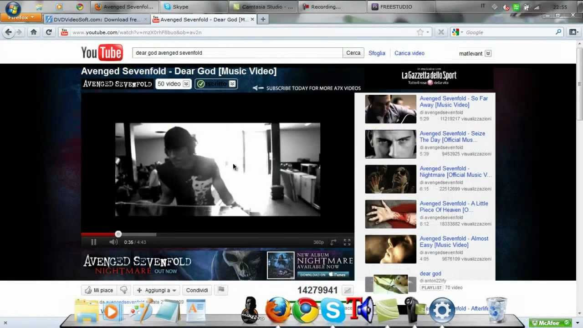
Task: Switch to the DVDVideoSoft.com browser tab
Action: (93, 20)
